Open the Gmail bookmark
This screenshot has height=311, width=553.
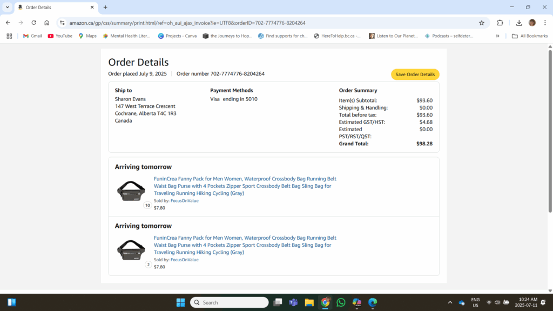coord(32,36)
